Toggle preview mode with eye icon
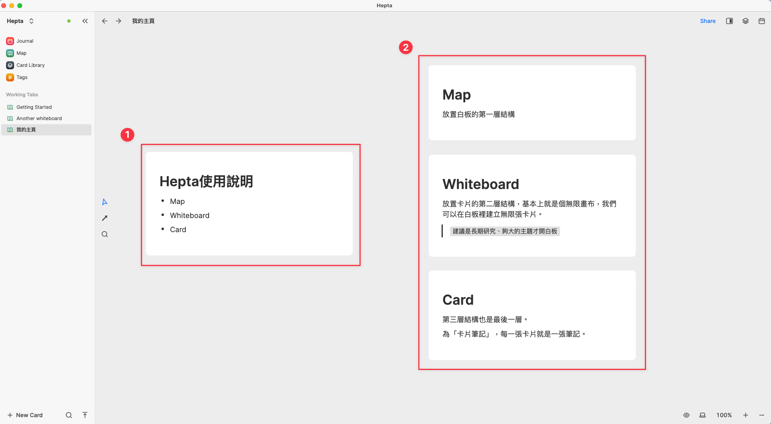 [686, 415]
